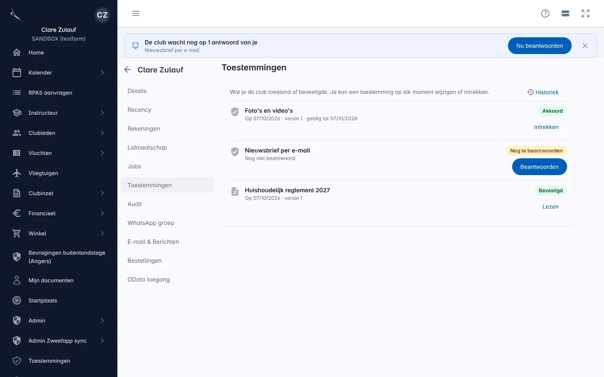Screen dimensions: 604x377
Task: Click the app logo in the sidebar
Action: [x=16, y=15]
